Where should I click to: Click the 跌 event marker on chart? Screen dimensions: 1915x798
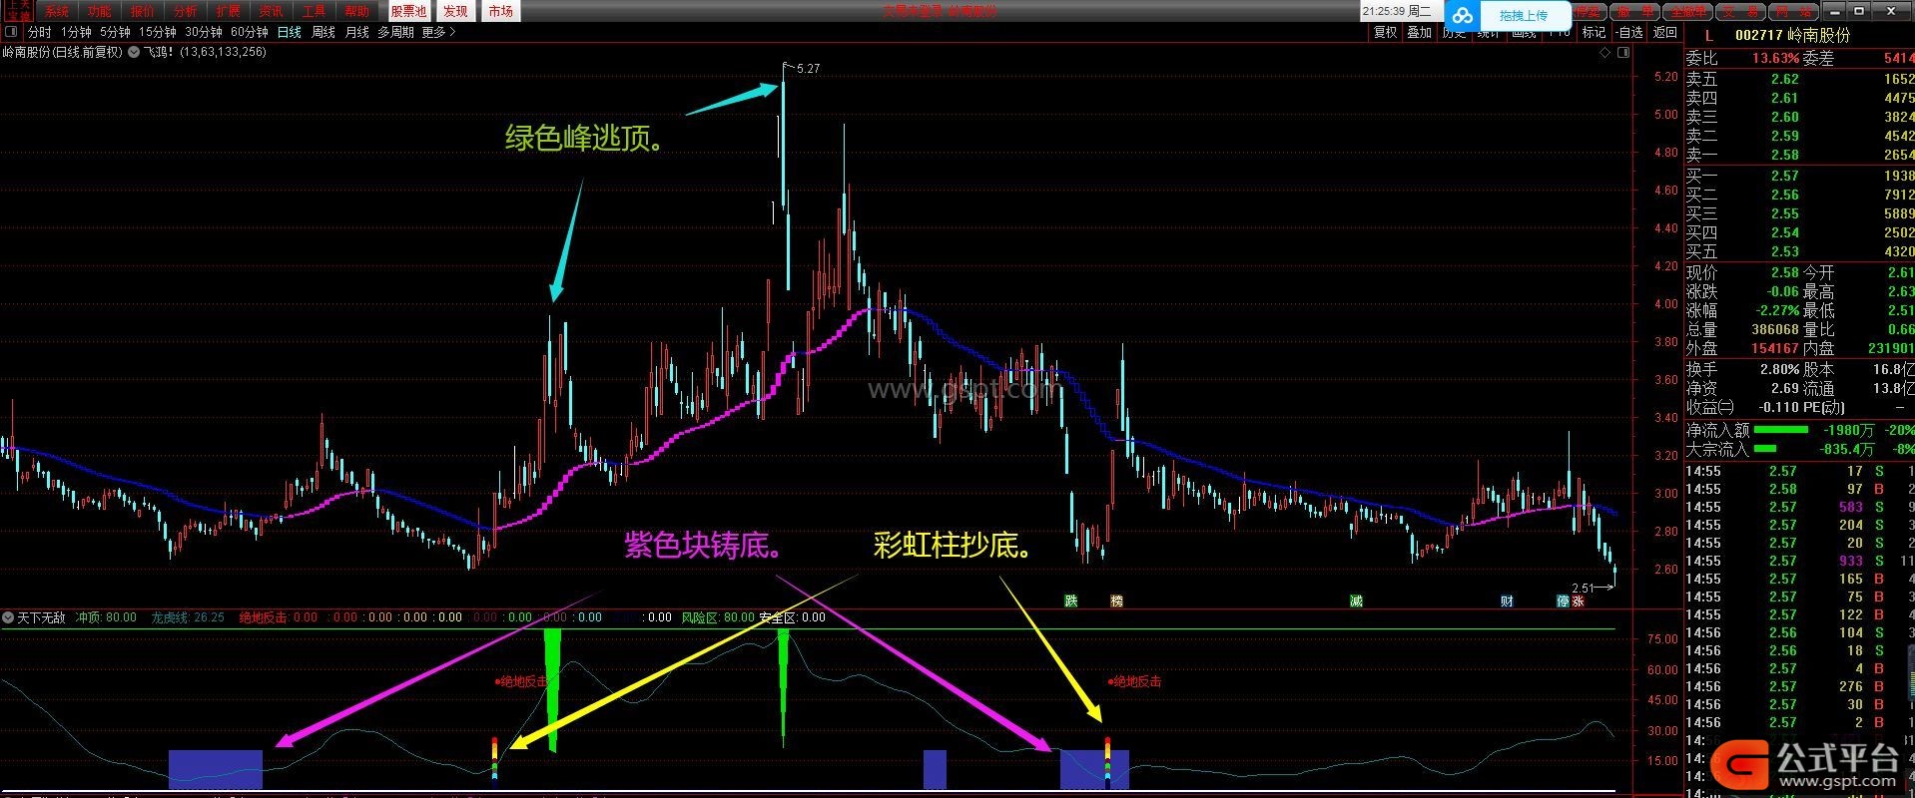tap(1070, 600)
